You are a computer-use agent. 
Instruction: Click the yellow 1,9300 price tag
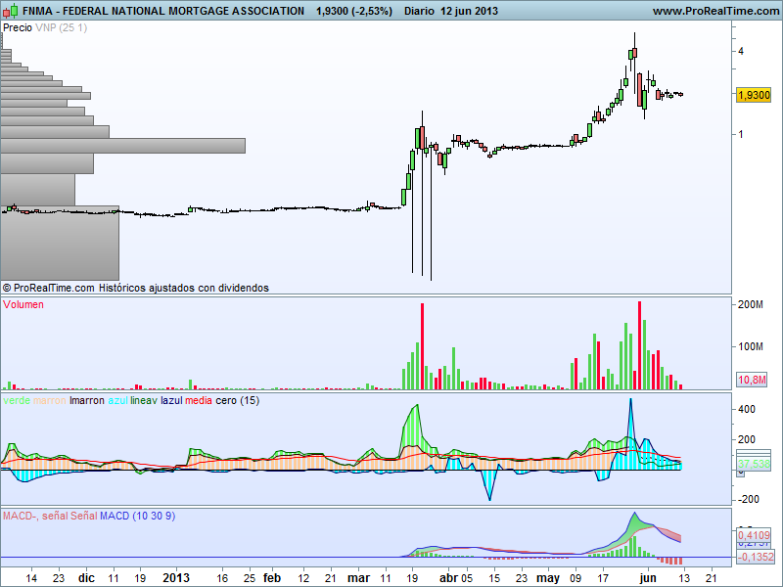754,94
